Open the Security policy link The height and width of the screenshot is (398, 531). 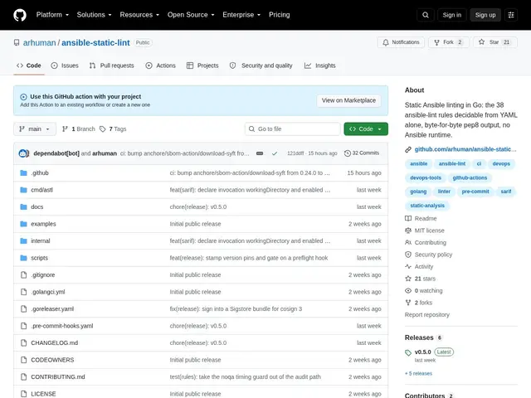click(429, 255)
